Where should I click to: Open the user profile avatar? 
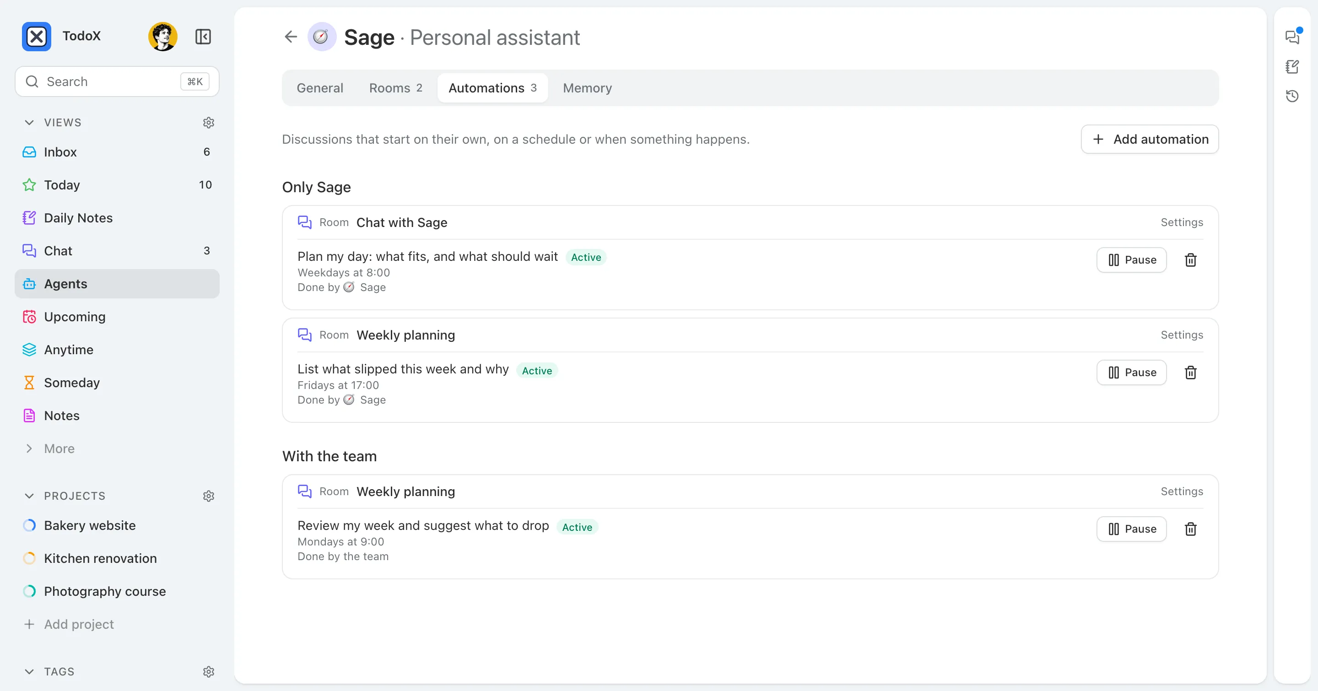[x=163, y=36]
